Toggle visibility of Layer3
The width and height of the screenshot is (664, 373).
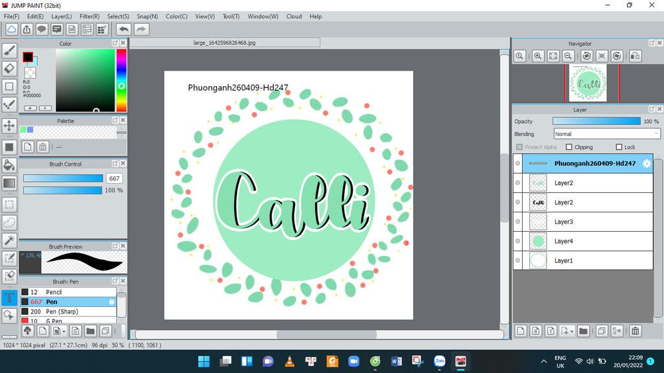pos(517,221)
